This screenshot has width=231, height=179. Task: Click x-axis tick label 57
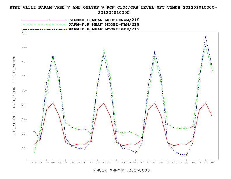pyautogui.click(x=155, y=163)
